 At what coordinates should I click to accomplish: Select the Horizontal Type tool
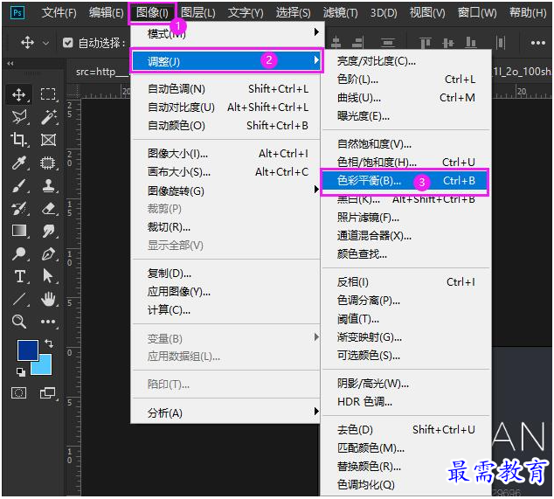click(x=18, y=276)
